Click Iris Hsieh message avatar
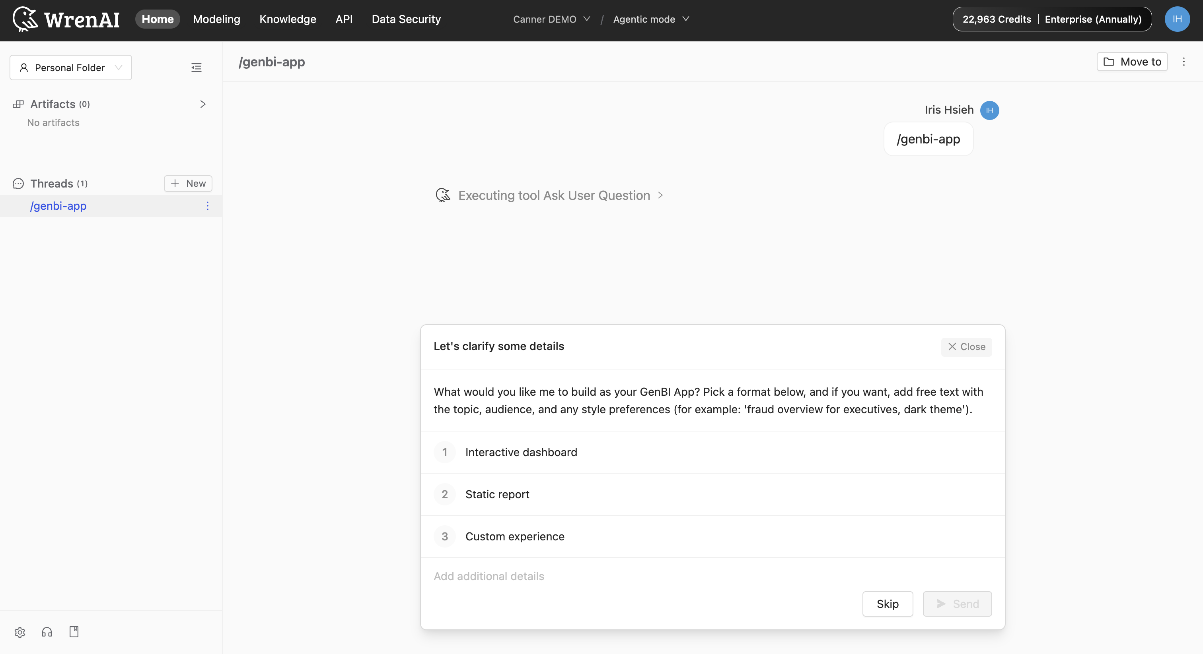The height and width of the screenshot is (654, 1203). 989,110
